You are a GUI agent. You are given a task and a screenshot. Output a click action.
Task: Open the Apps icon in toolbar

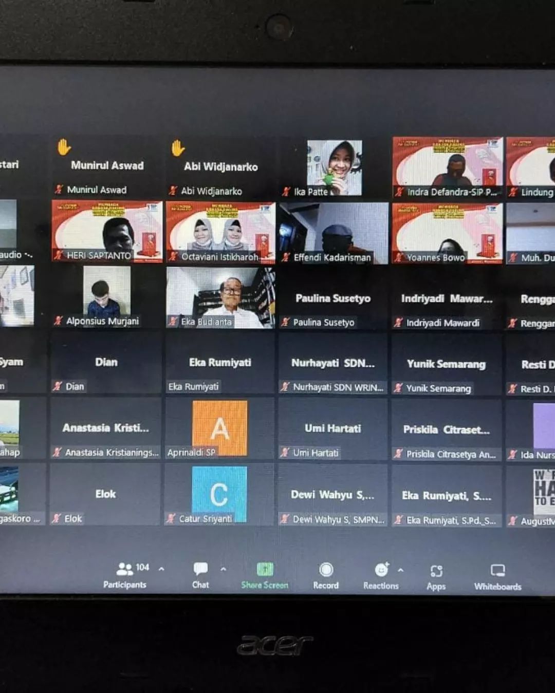pos(436,571)
